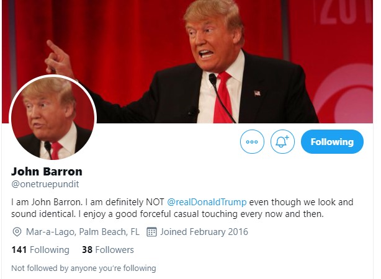This screenshot has width=381, height=279.
Task: Click the second line of the bio
Action: pyautogui.click(x=168, y=214)
